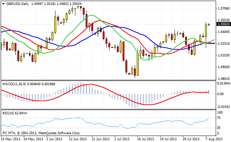Click the 1.52515 price scale label
The image size is (231, 142).
224,44
